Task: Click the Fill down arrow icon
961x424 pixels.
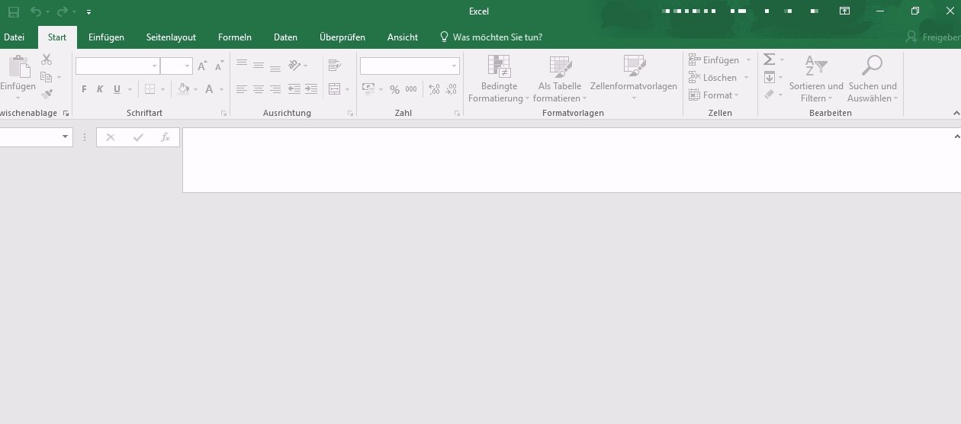Action: pyautogui.click(x=770, y=77)
